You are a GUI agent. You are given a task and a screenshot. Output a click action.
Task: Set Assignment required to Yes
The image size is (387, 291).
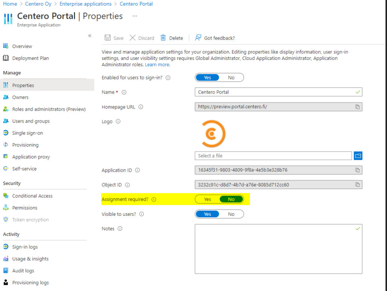click(207, 199)
